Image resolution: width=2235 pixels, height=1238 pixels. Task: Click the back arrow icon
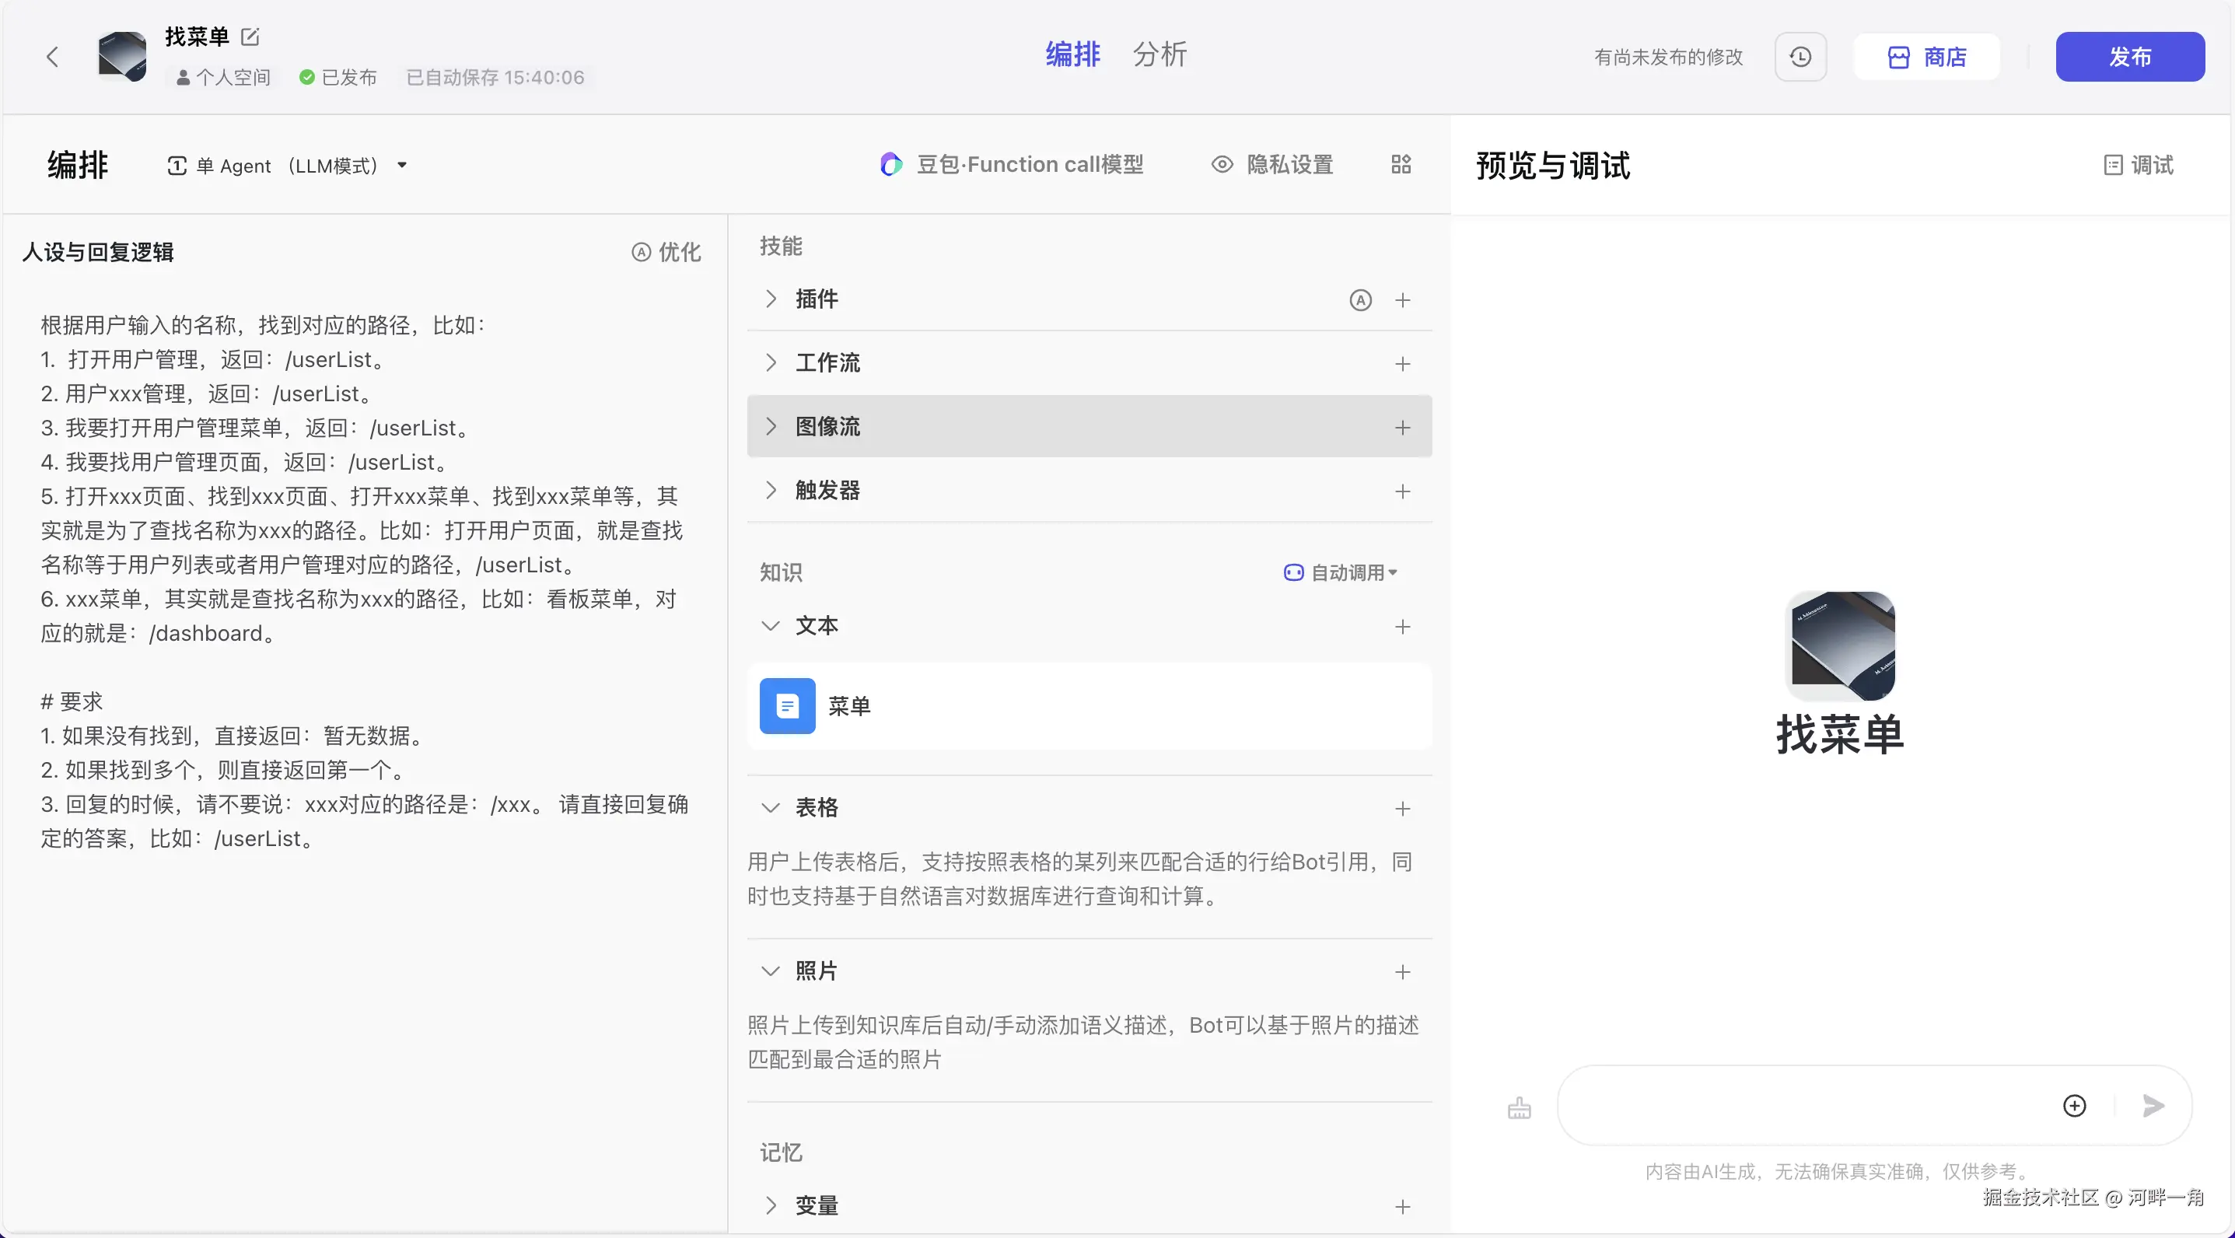(x=52, y=58)
